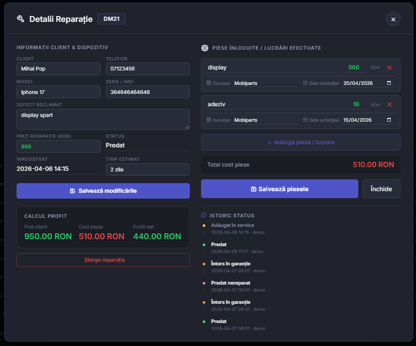The height and width of the screenshot is (346, 416).
Task: Click the display part name field
Action: click(272, 68)
